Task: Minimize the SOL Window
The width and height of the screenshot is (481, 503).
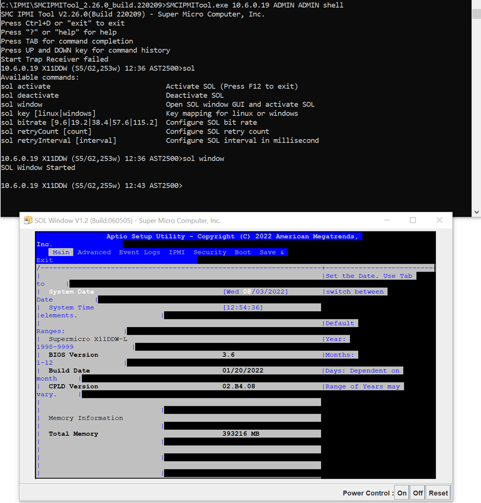Action: click(x=387, y=220)
